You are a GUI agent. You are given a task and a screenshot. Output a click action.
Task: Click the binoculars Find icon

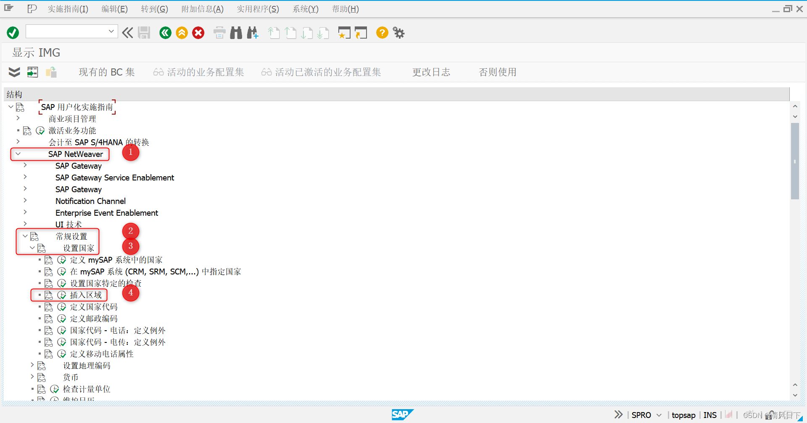coord(236,32)
